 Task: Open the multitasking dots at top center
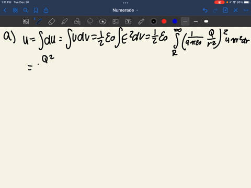(125, 3)
